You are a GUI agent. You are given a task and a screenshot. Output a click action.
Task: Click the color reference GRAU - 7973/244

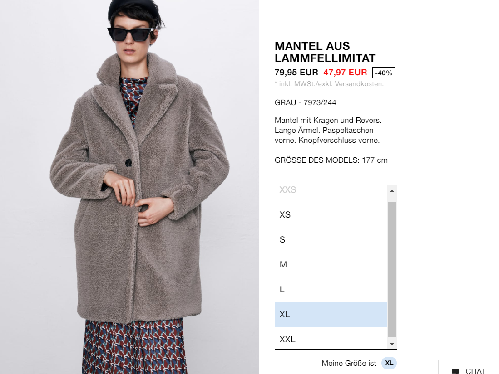305,102
